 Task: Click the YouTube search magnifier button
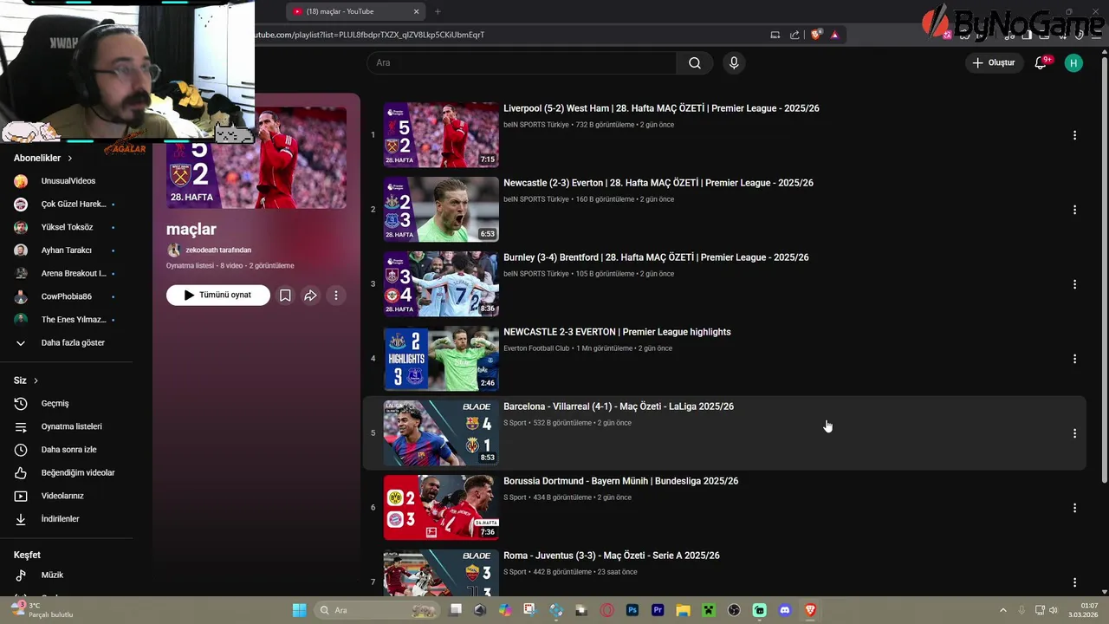point(695,62)
